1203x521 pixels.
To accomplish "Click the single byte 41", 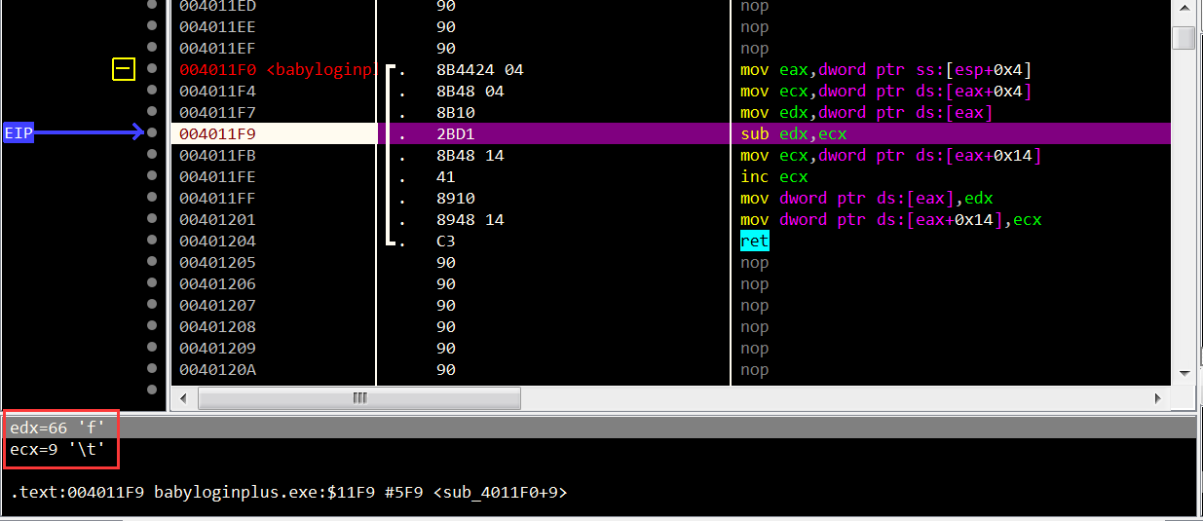I will (x=445, y=177).
